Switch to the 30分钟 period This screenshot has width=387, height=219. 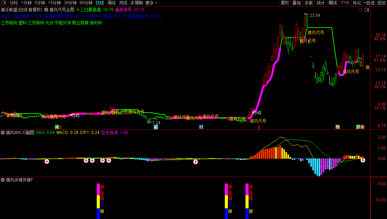click(x=70, y=3)
